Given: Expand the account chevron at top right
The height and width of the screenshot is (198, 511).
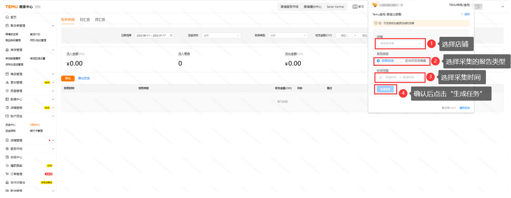Looking at the screenshot, I should [503, 7].
